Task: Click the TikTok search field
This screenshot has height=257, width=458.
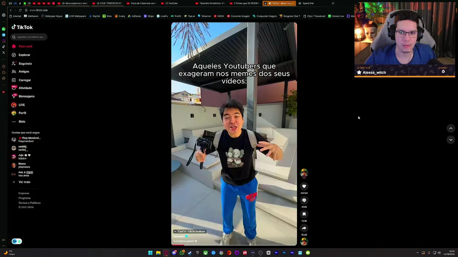Action: click(x=29, y=37)
